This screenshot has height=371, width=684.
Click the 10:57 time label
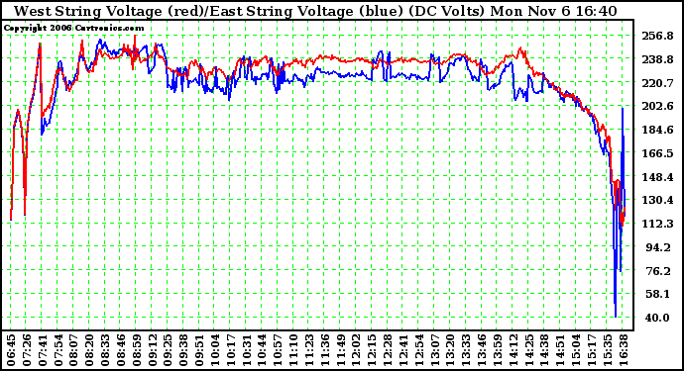pos(278,349)
